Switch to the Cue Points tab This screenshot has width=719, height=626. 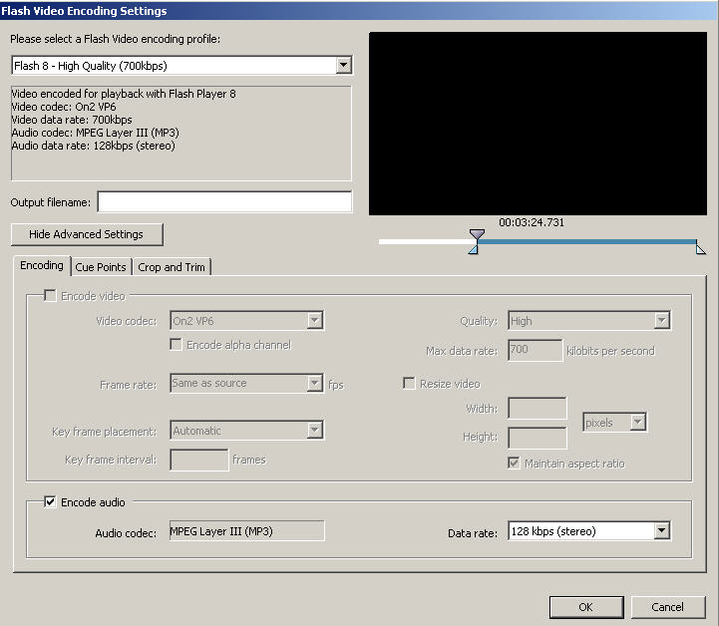tap(101, 267)
